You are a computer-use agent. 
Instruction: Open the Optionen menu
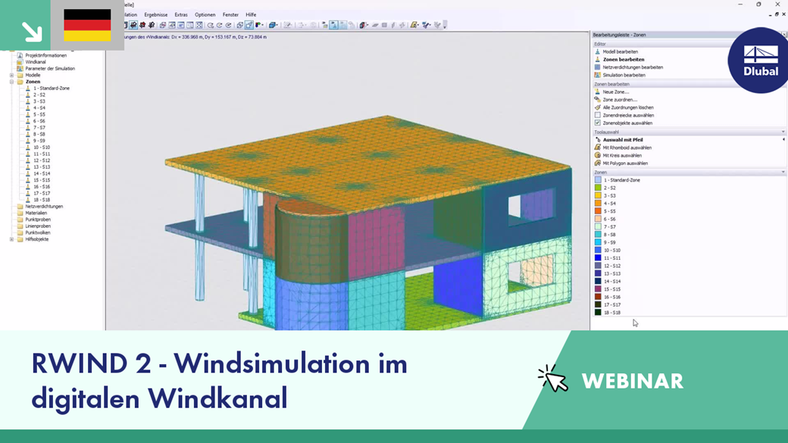[205, 14]
